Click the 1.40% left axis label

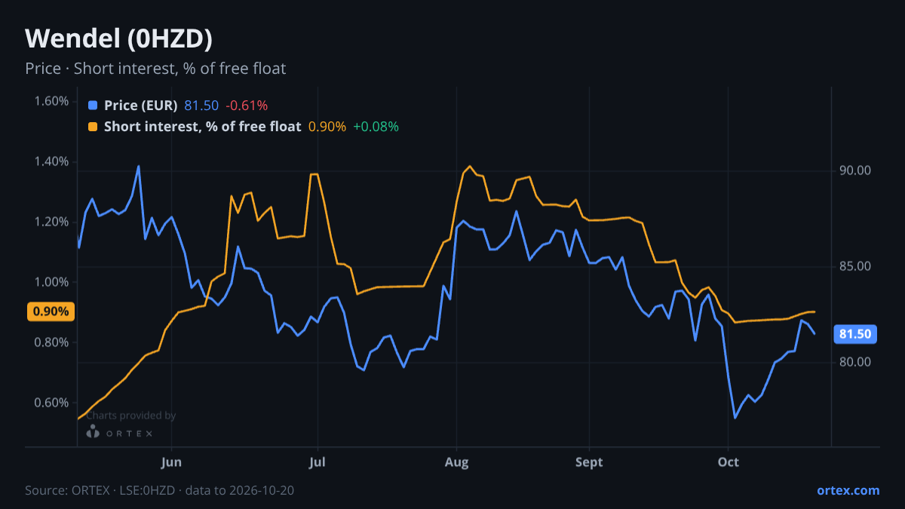click(x=52, y=161)
